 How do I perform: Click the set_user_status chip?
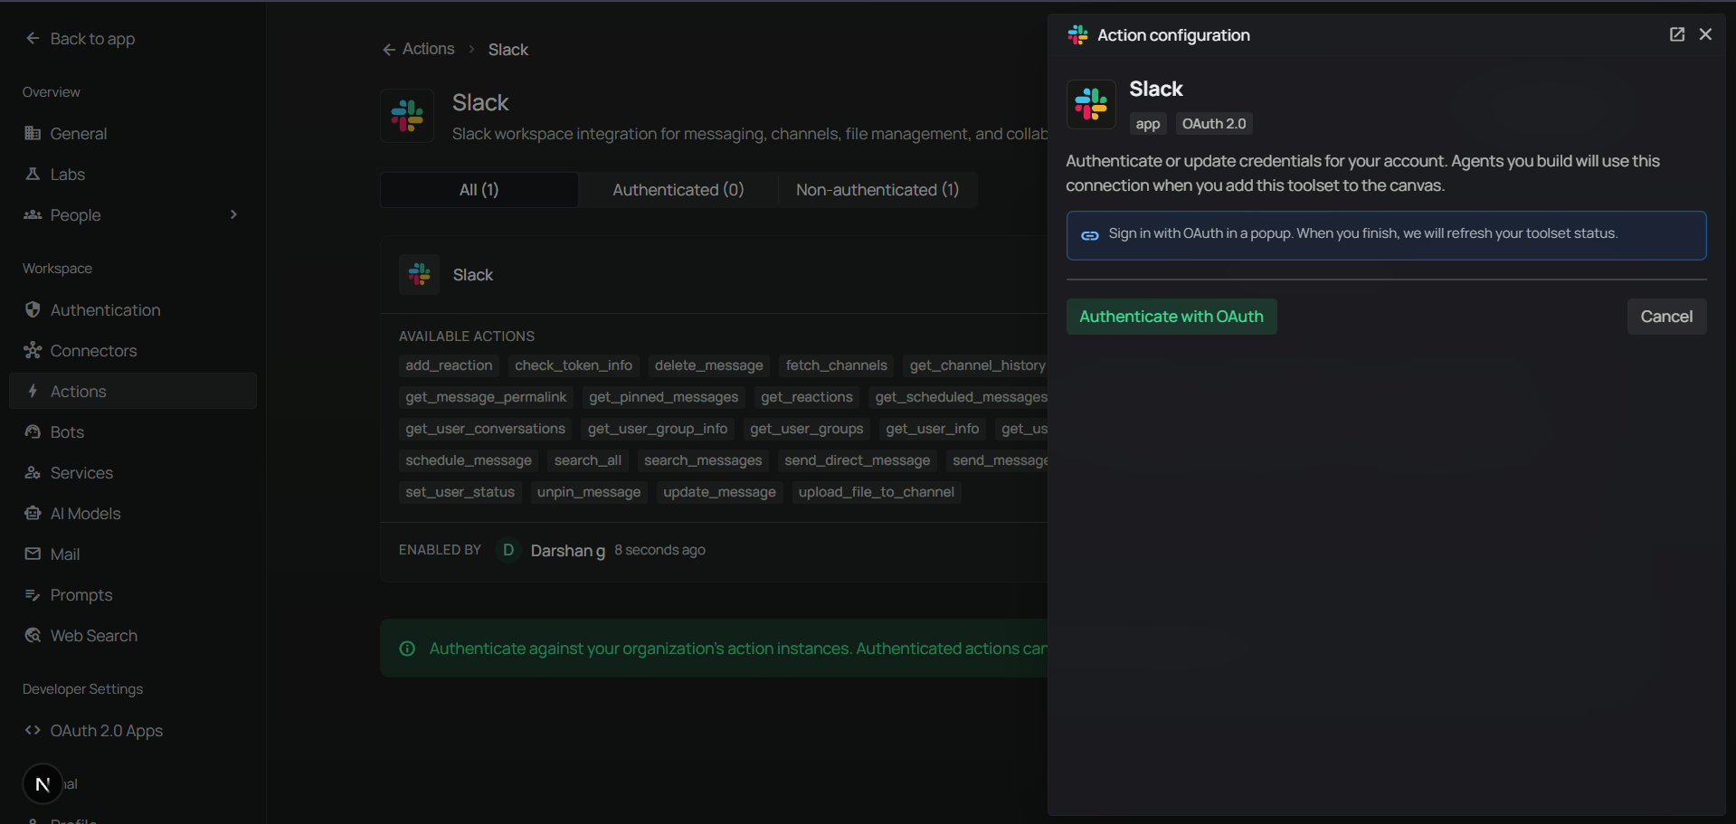[460, 492]
